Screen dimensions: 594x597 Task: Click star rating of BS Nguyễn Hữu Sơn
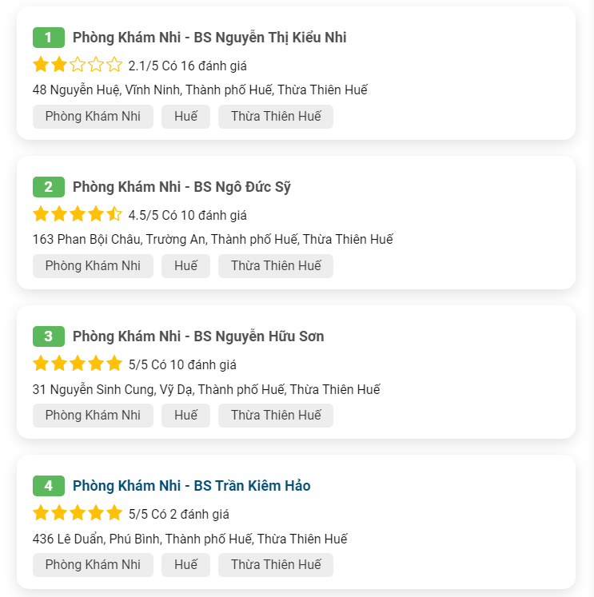coord(78,364)
